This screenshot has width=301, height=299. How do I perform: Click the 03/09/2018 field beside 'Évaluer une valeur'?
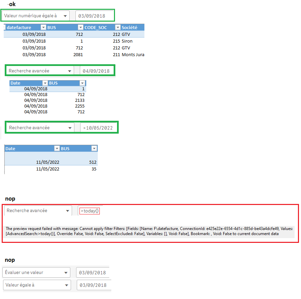tap(93, 273)
